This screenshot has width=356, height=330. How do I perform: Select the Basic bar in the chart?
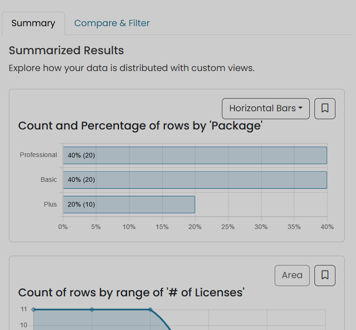[195, 180]
